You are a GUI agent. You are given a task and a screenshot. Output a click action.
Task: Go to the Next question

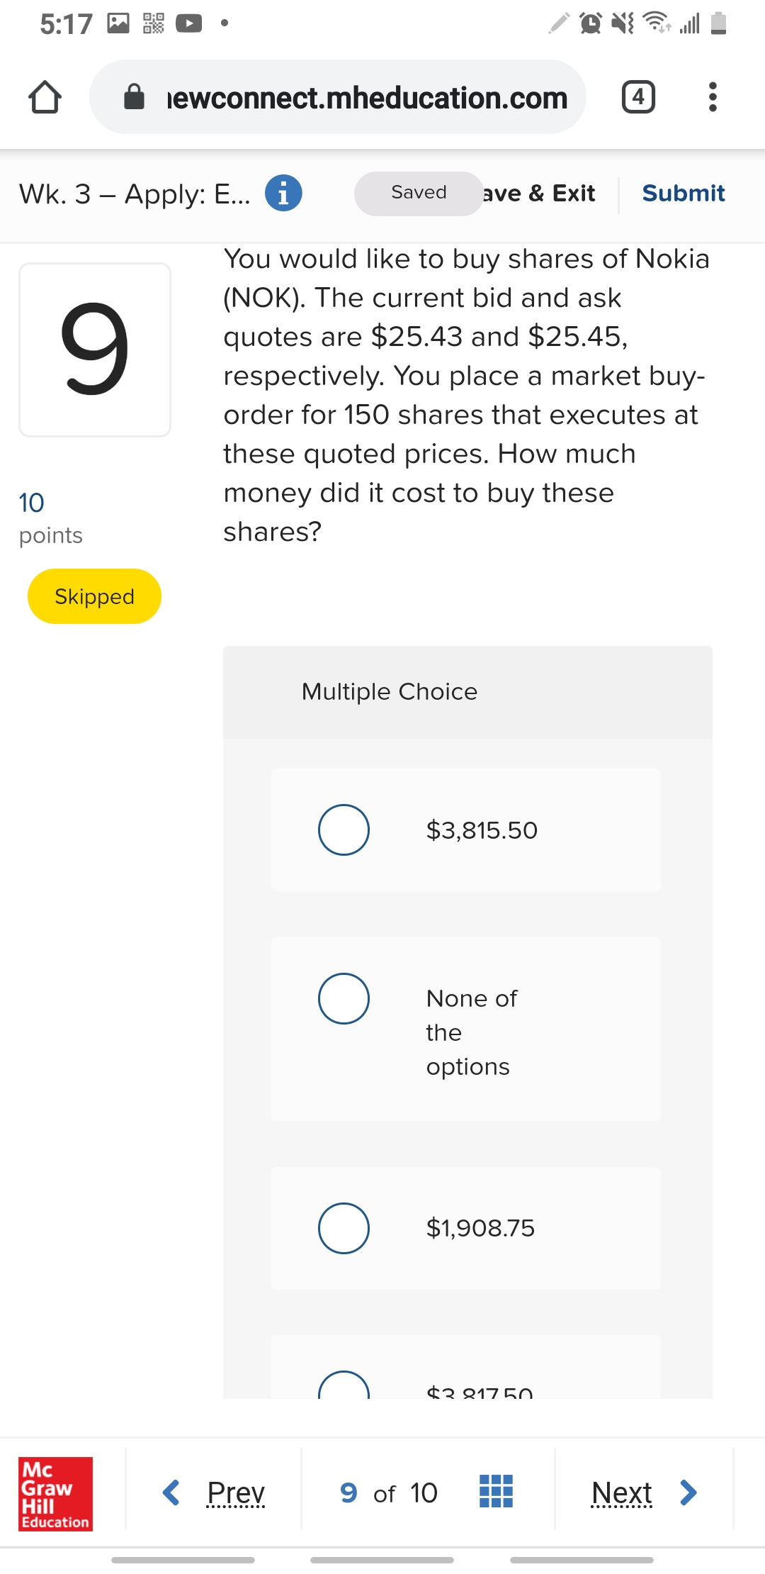pyautogui.click(x=621, y=1492)
